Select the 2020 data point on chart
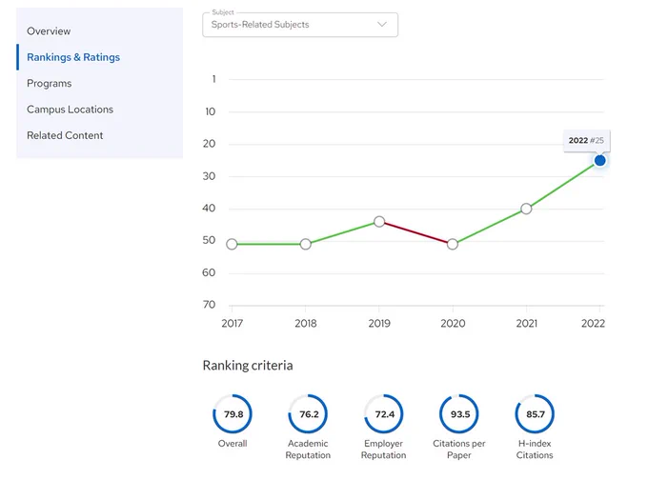 (x=453, y=244)
